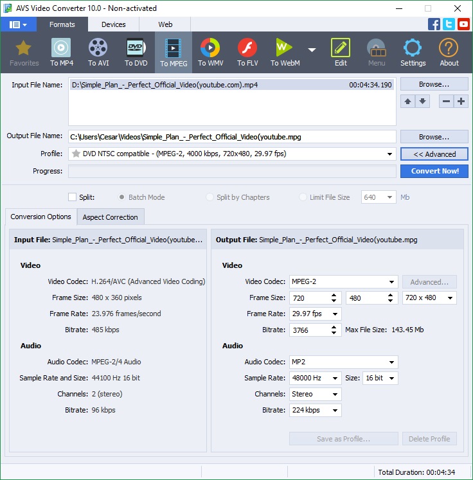Open the sample Size 16 bit dropdown
This screenshot has height=480, width=473.
pyautogui.click(x=391, y=378)
